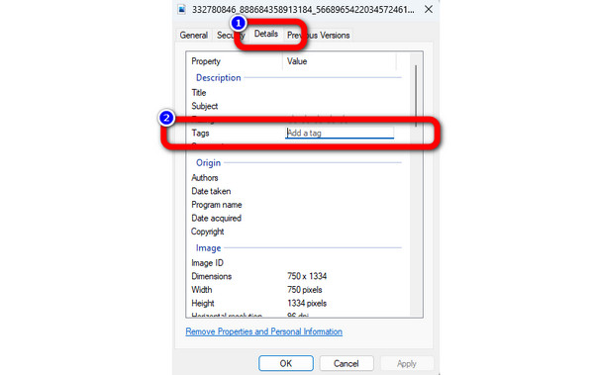Click the Dimensions value 750 x 1334
Viewport: 594px width, 375px height.
pos(307,276)
